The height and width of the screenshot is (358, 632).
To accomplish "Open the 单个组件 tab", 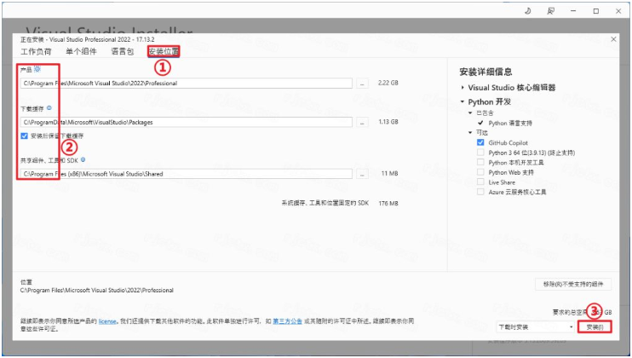I will (x=81, y=52).
